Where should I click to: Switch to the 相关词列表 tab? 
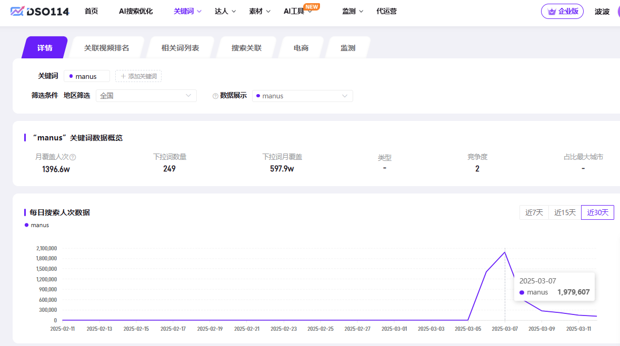point(180,48)
